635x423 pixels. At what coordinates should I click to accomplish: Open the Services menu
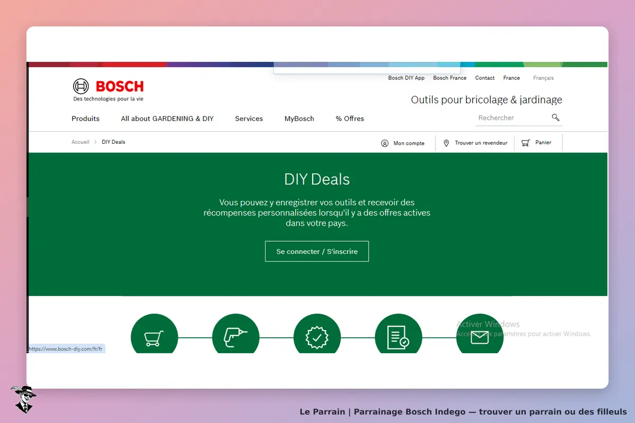click(249, 118)
